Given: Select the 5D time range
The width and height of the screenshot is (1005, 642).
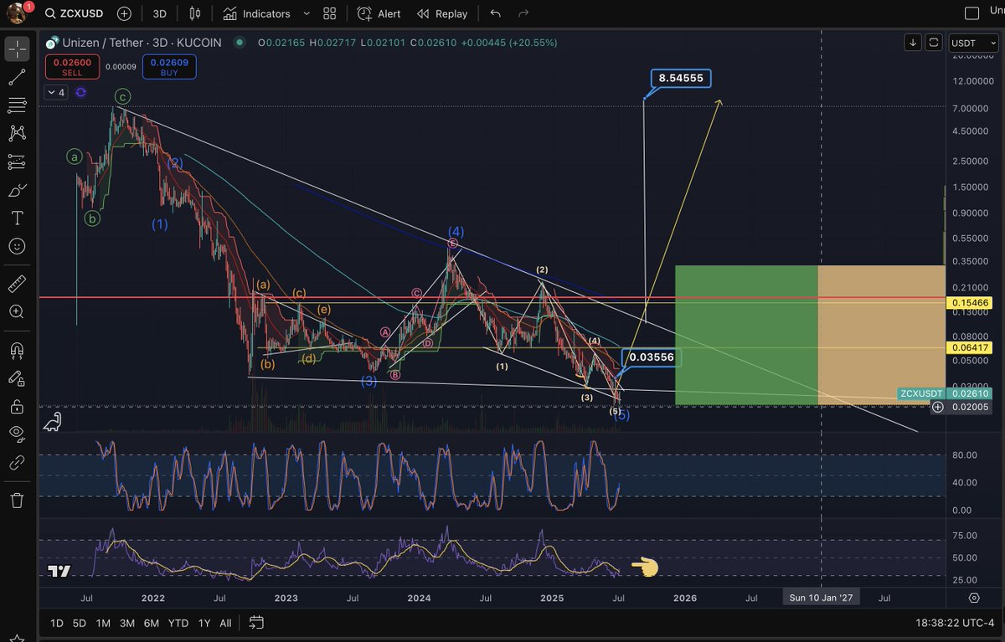Looking at the screenshot, I should point(80,623).
